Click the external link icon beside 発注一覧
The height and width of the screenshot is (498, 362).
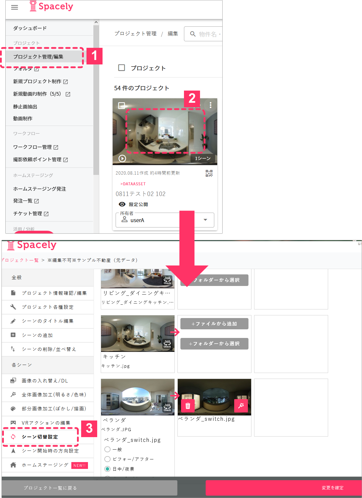tap(37, 201)
